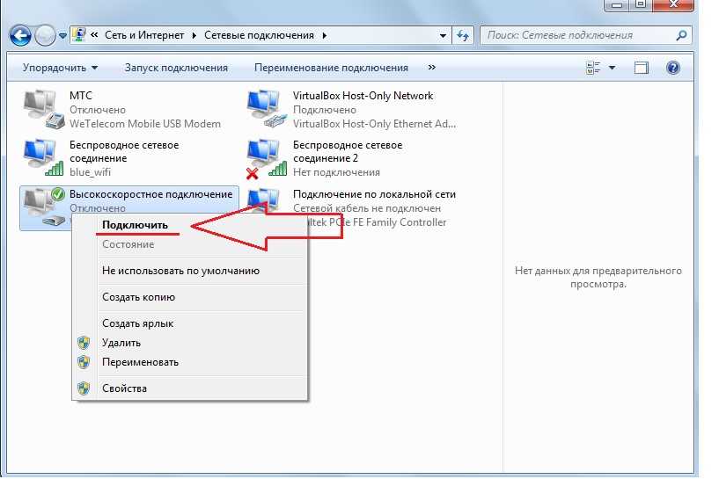Click the wireless connection 2 icon
This screenshot has width=719, height=479.
point(268,156)
